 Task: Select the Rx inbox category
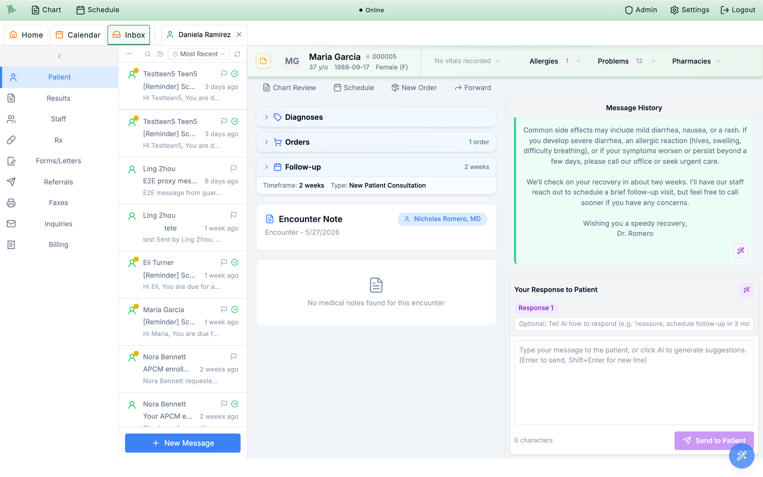tap(59, 140)
